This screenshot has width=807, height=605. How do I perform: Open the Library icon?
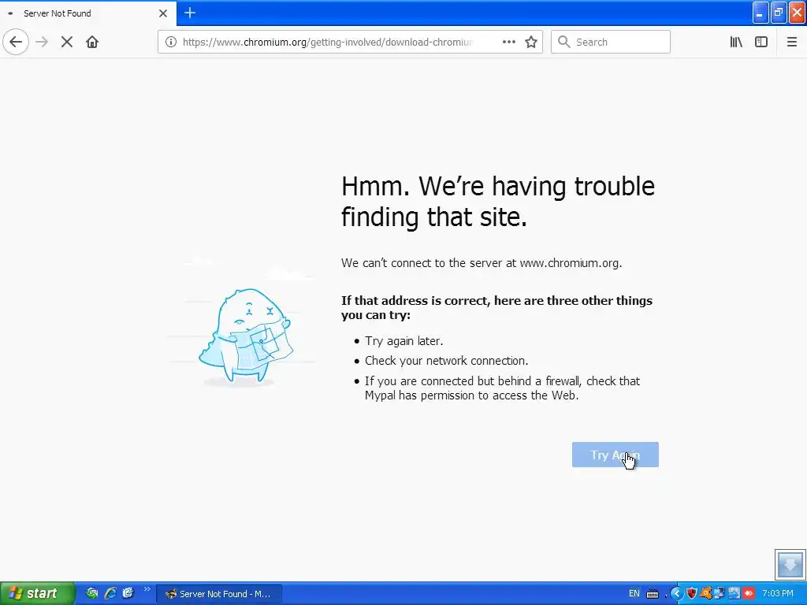pyautogui.click(x=736, y=42)
